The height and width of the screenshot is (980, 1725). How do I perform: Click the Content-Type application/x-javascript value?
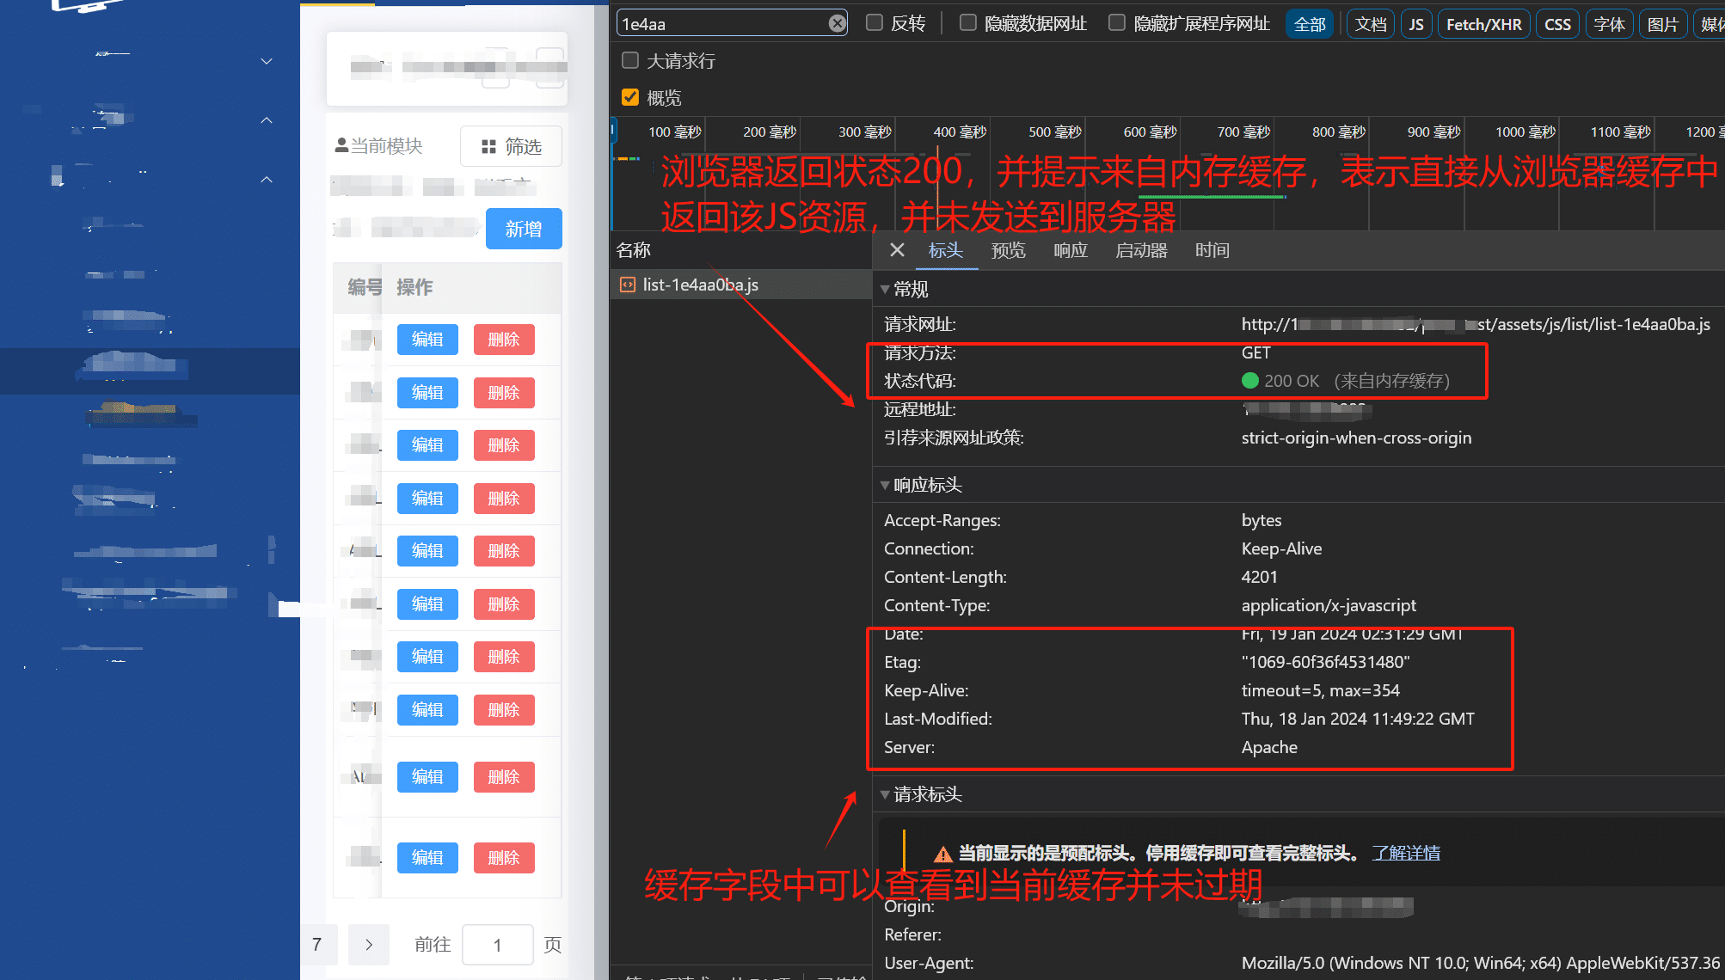tap(1329, 605)
